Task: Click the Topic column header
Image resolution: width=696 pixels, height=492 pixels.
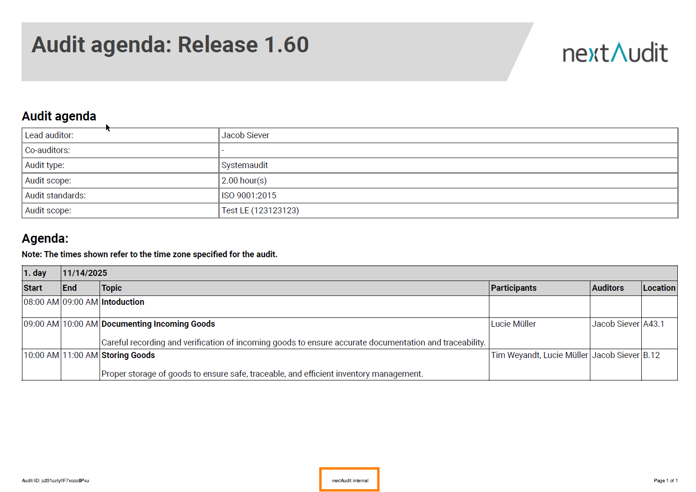Action: tap(111, 288)
